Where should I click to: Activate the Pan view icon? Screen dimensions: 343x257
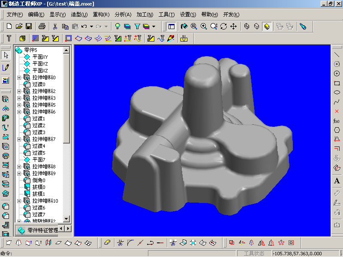click(x=234, y=26)
